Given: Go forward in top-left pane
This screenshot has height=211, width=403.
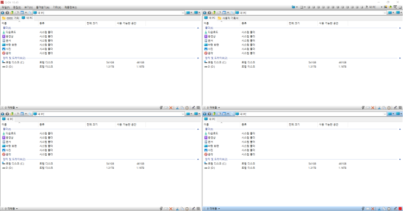Looking at the screenshot, I should [7, 12].
